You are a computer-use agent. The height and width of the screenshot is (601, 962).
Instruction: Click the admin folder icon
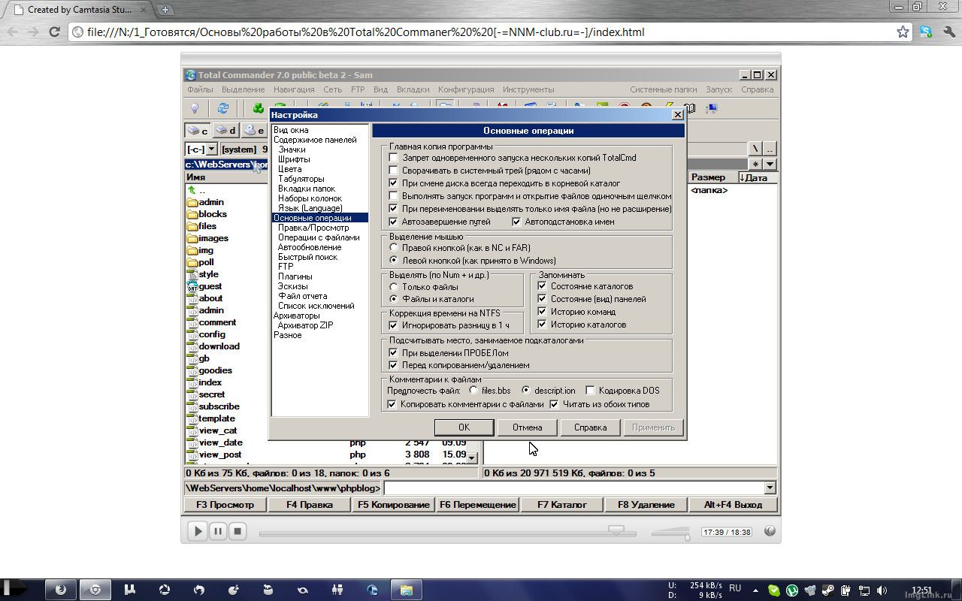[192, 202]
